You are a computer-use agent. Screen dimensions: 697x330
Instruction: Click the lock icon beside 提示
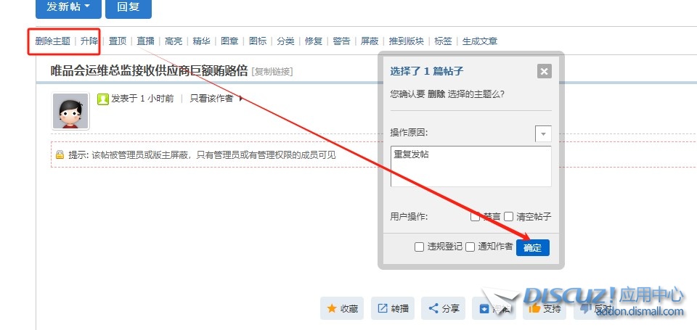[60, 154]
